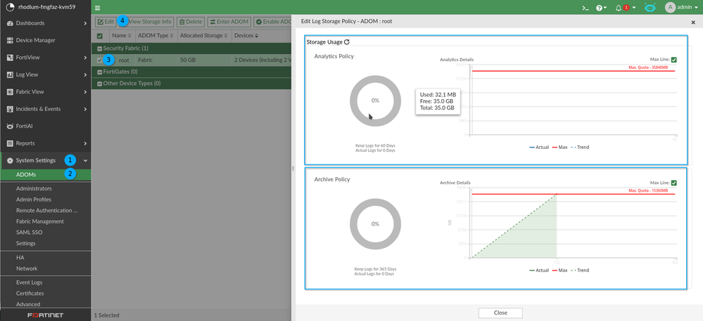
Task: Uncheck Max Line for Archive Details
Action: click(674, 183)
